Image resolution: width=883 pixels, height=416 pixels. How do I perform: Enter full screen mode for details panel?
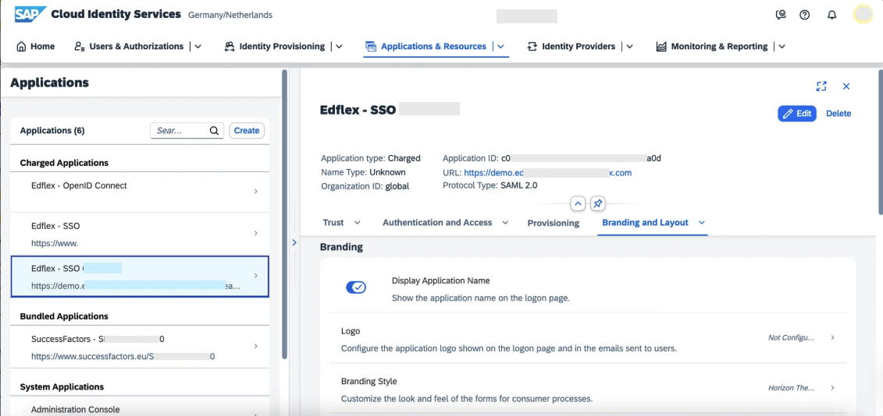click(821, 86)
